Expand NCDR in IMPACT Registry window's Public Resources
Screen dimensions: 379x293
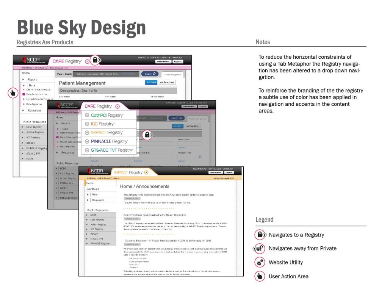tap(87, 215)
